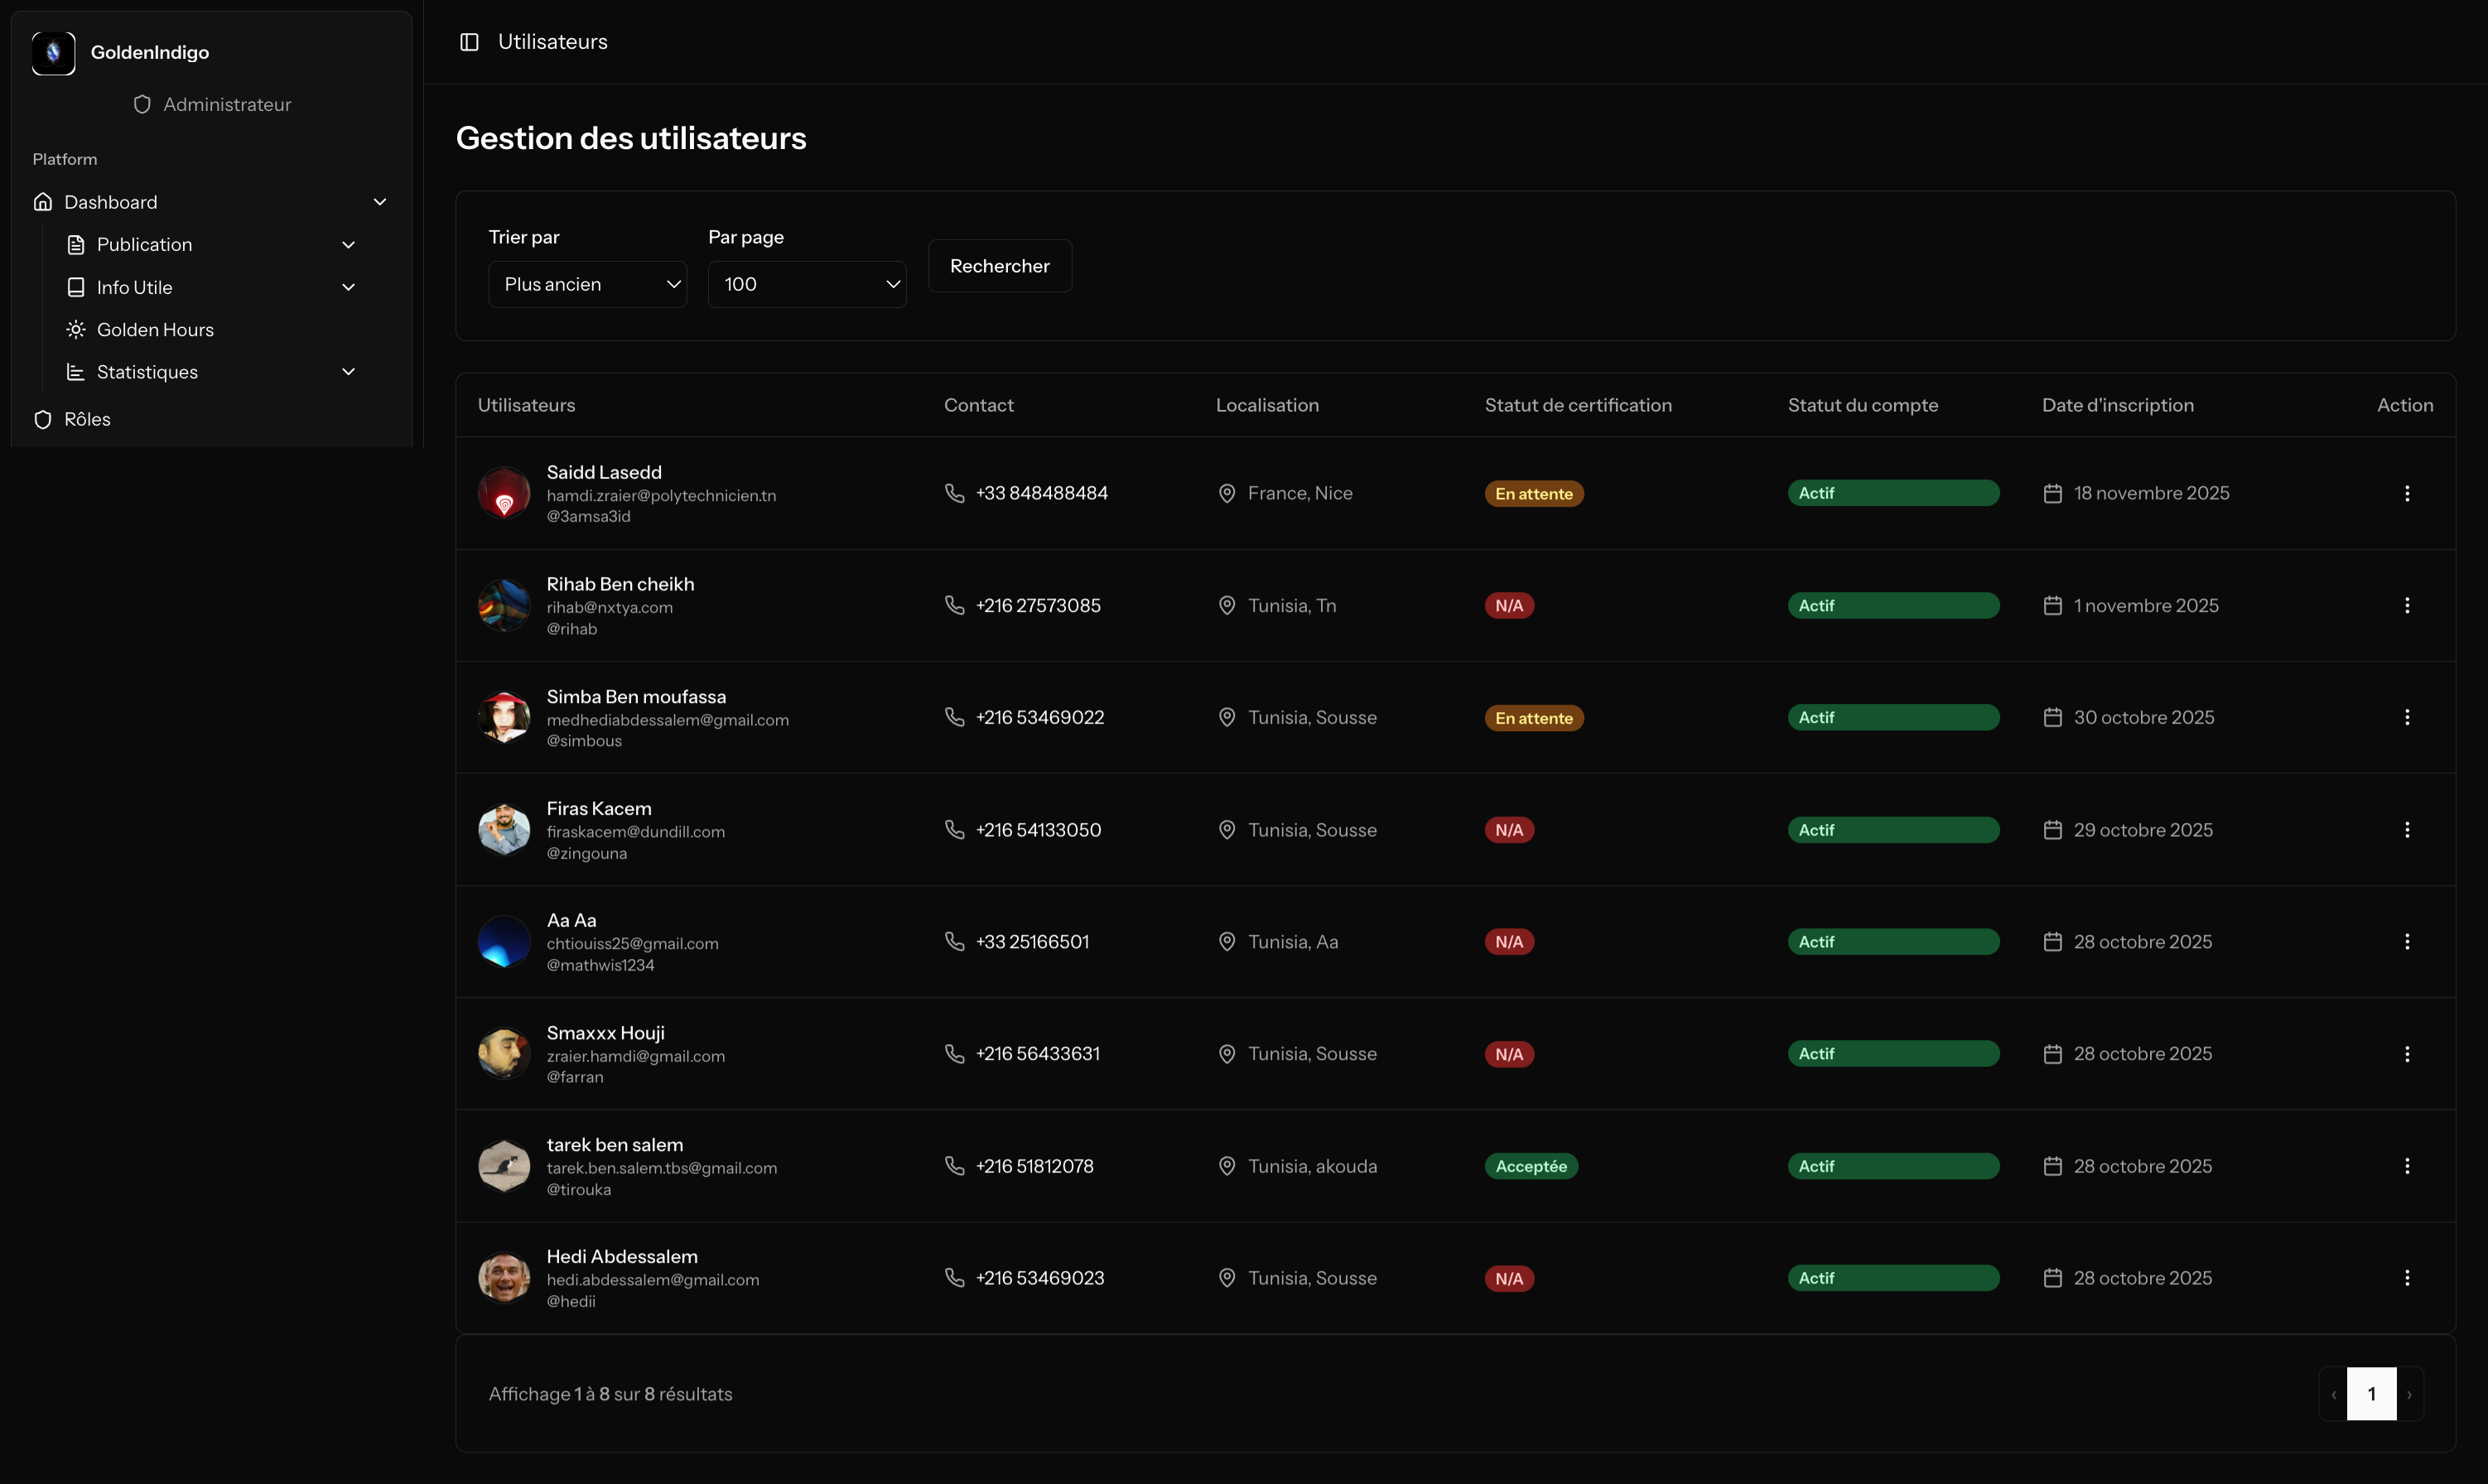Viewport: 2488px width, 1484px height.
Task: Open the Trier par dropdown
Action: point(587,284)
